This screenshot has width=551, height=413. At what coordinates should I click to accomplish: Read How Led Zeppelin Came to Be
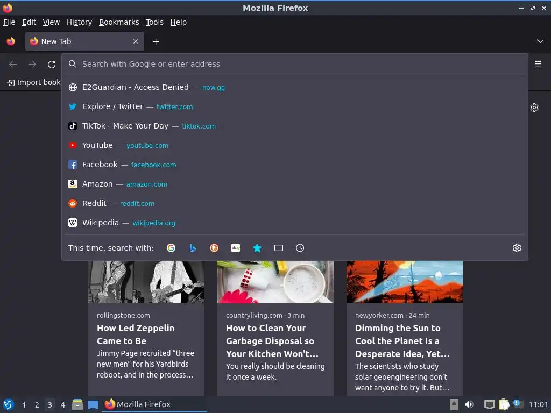(x=136, y=334)
